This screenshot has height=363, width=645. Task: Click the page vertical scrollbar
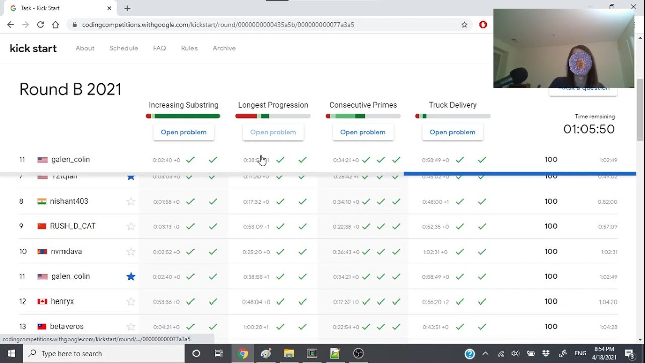pos(640,110)
